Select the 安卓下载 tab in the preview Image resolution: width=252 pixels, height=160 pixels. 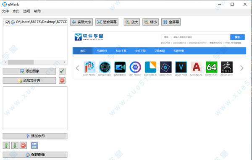click(x=140, y=51)
